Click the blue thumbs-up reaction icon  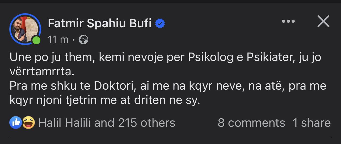16,123
